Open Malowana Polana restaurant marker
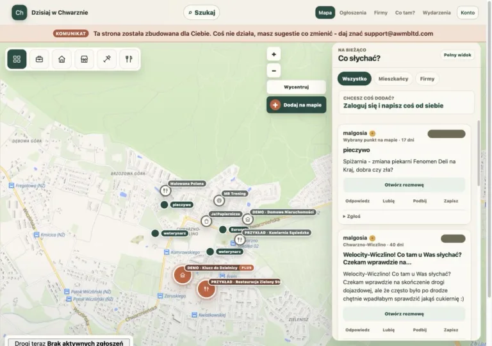Viewport: 492px width, 346px height. 165,190
